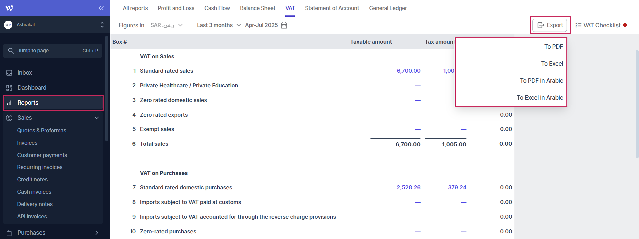This screenshot has height=239, width=639.
Task: Expand the Ashrakat organization switcher
Action: (102, 25)
